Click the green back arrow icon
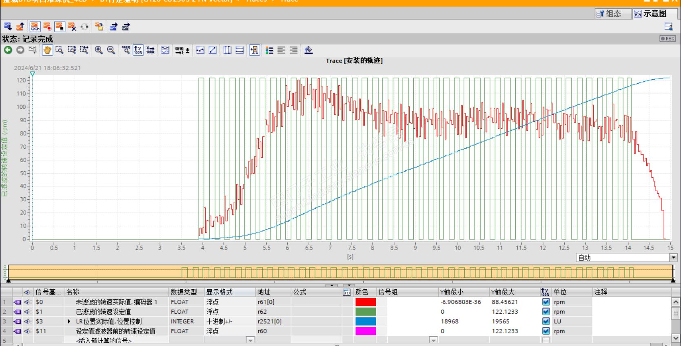The width and height of the screenshot is (681, 346). point(8,50)
